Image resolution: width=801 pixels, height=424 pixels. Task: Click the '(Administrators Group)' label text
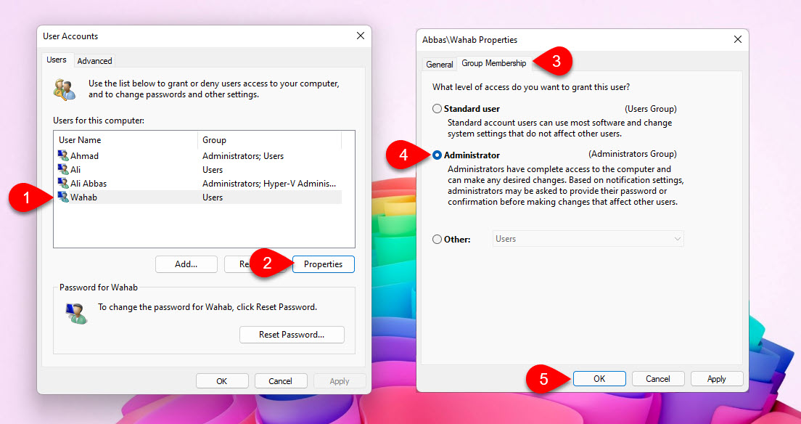click(633, 154)
